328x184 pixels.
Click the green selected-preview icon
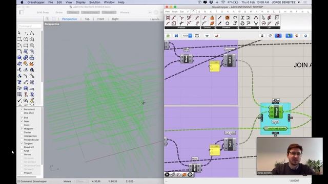[x=289, y=36]
